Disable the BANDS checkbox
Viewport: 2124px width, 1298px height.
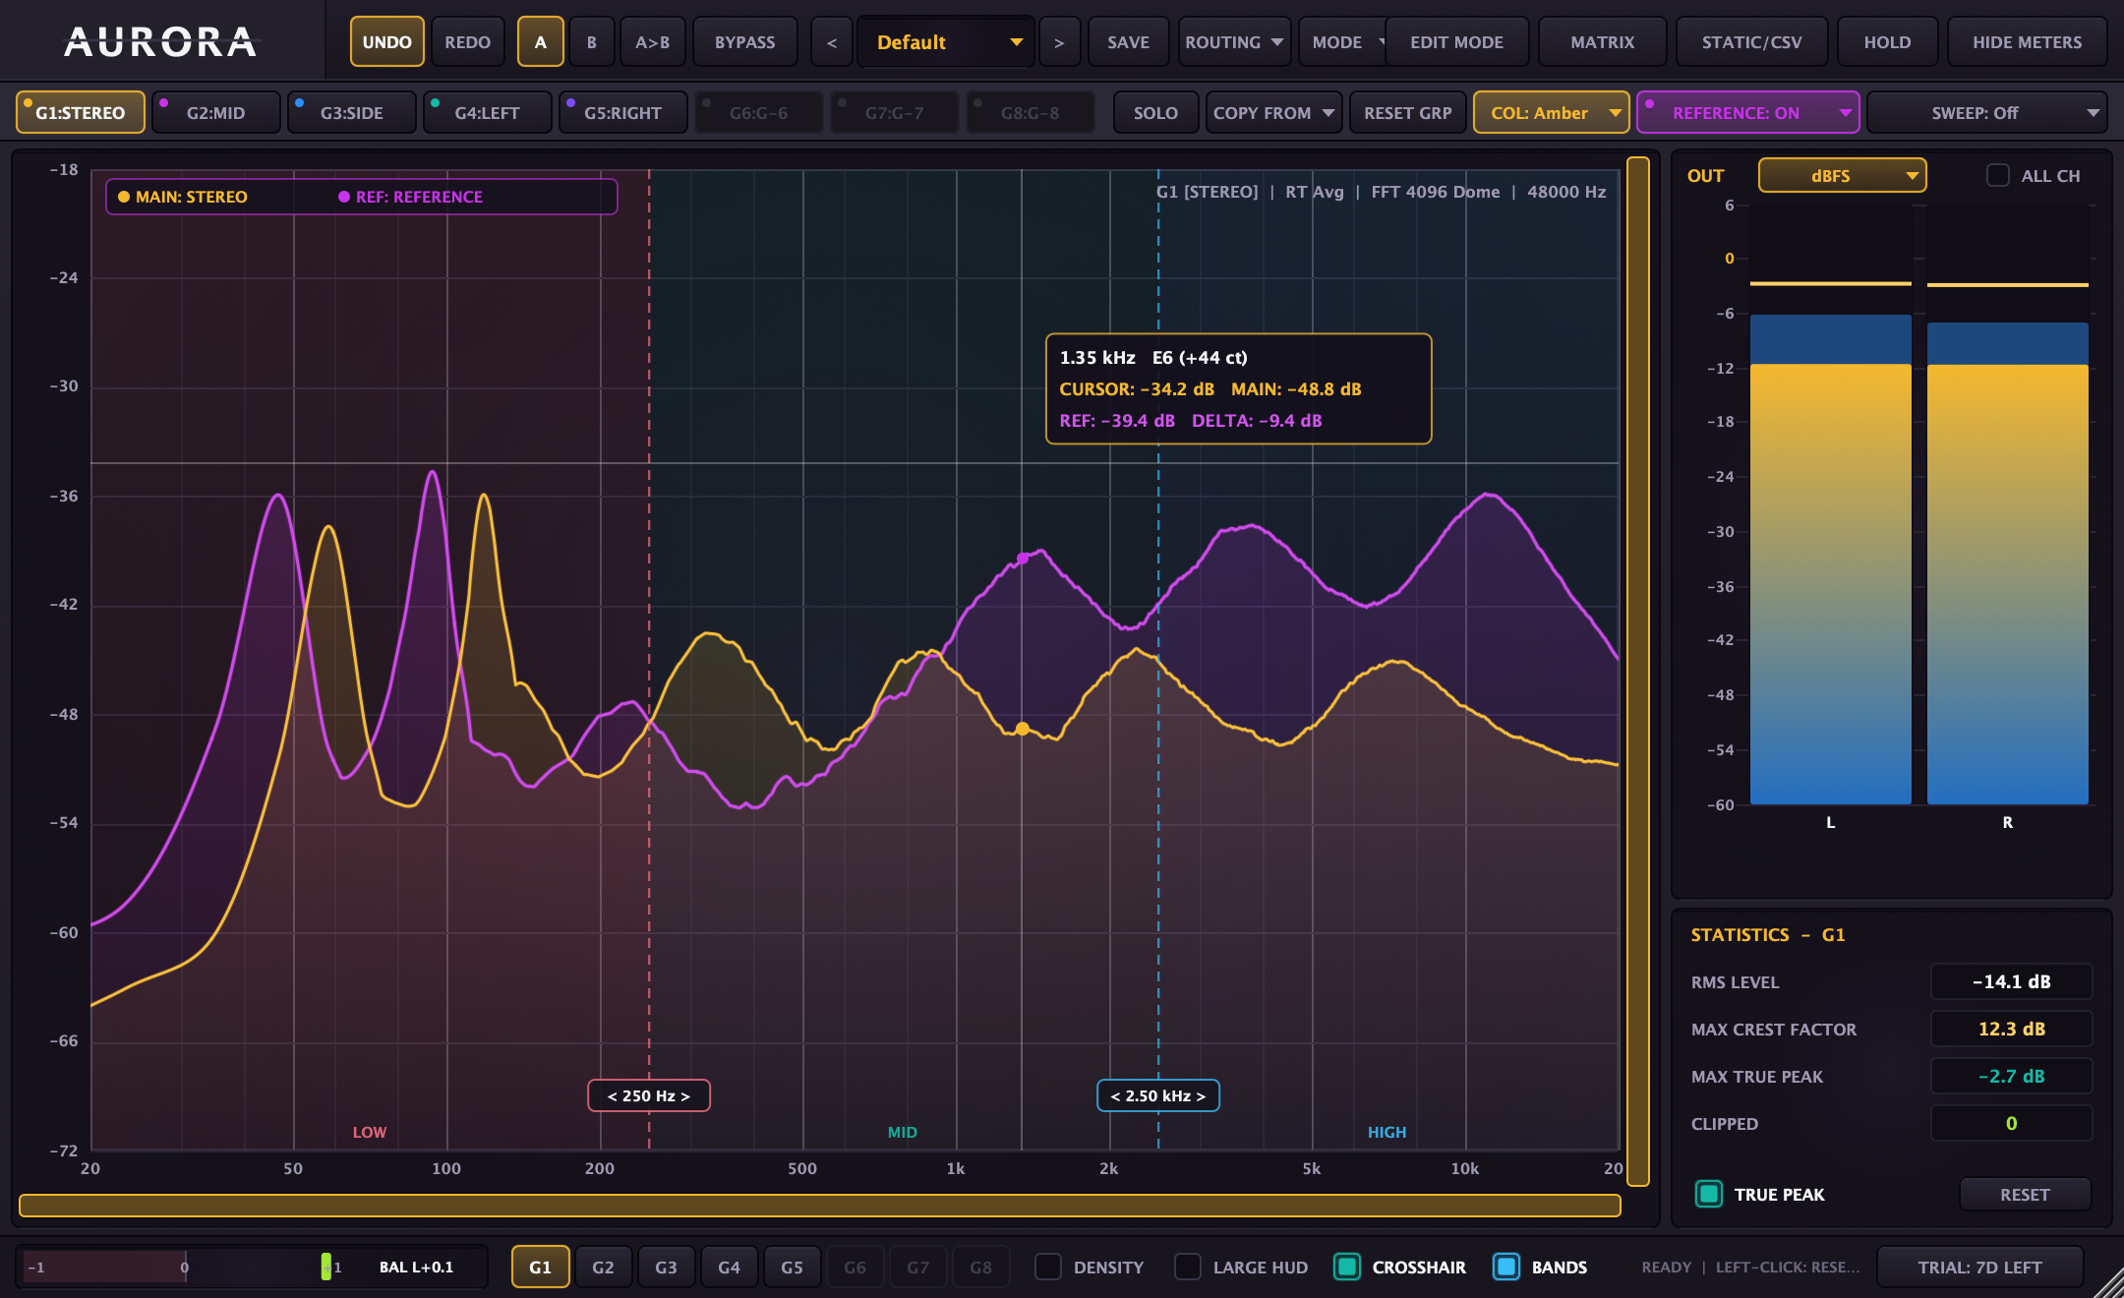(x=1506, y=1267)
